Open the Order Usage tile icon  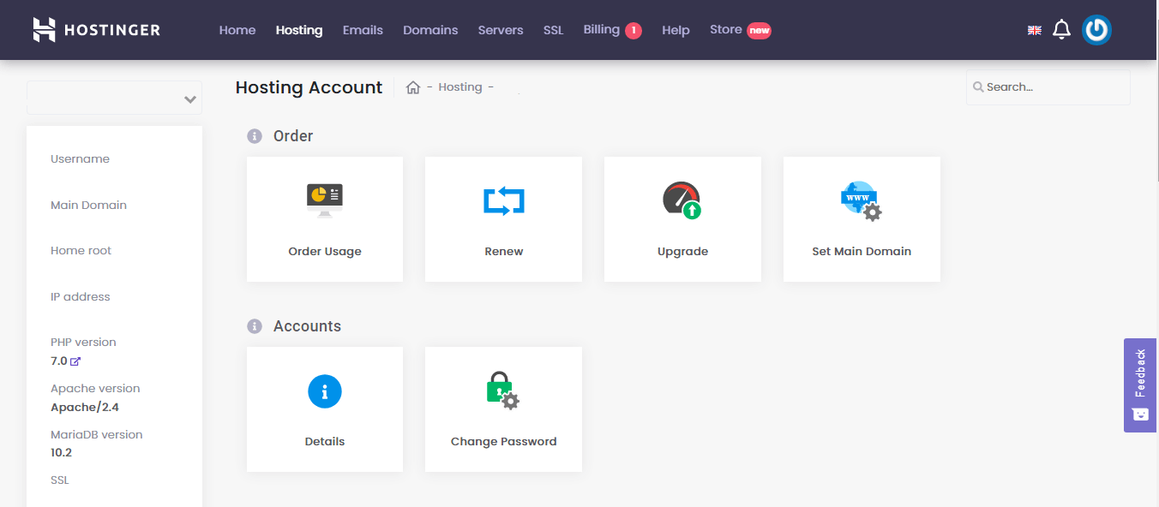tap(324, 200)
